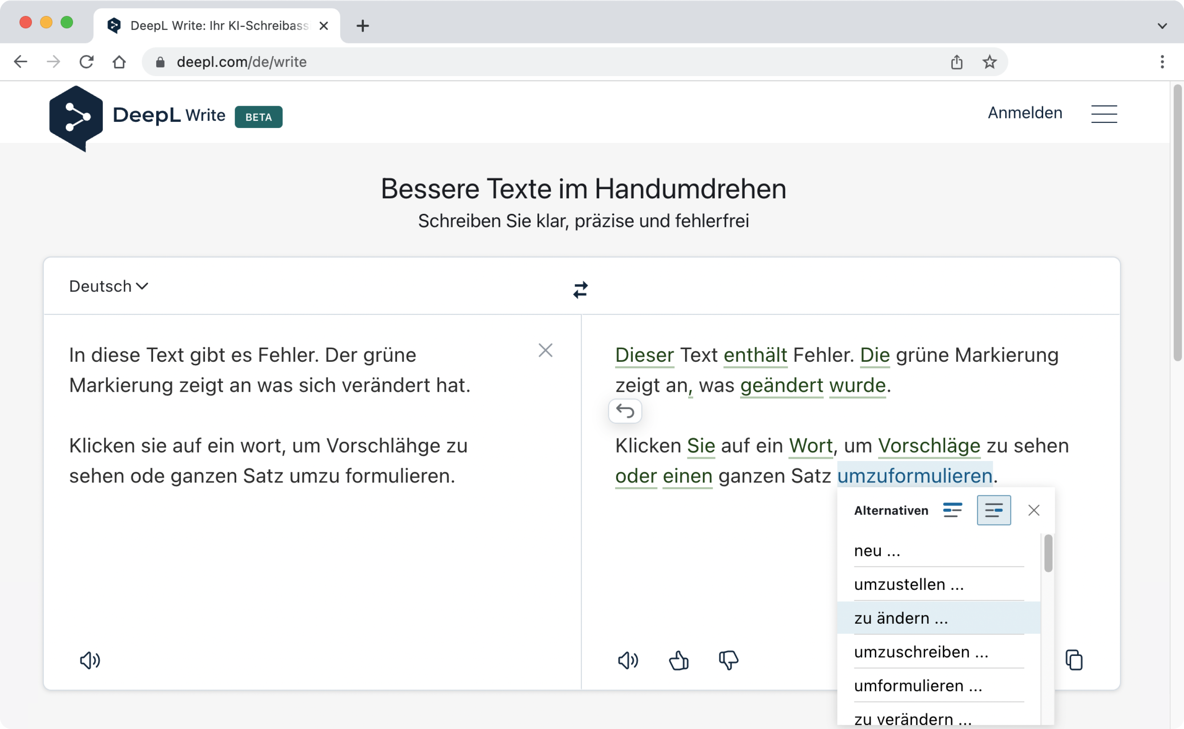Click the Anmelden link
The width and height of the screenshot is (1184, 729).
pyautogui.click(x=1024, y=113)
